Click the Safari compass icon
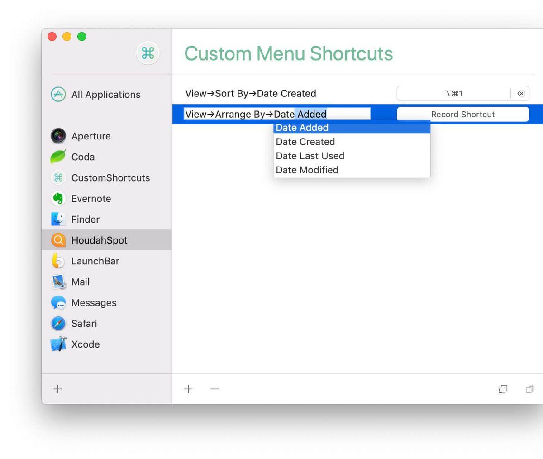 (x=58, y=323)
